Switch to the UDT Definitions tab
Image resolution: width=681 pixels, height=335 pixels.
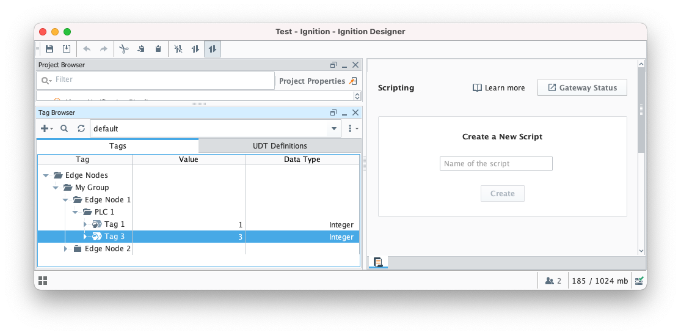280,146
